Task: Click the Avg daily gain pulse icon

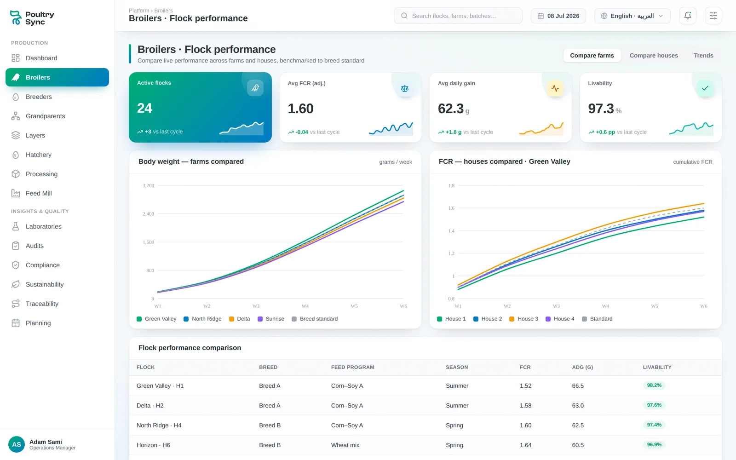Action: point(555,88)
